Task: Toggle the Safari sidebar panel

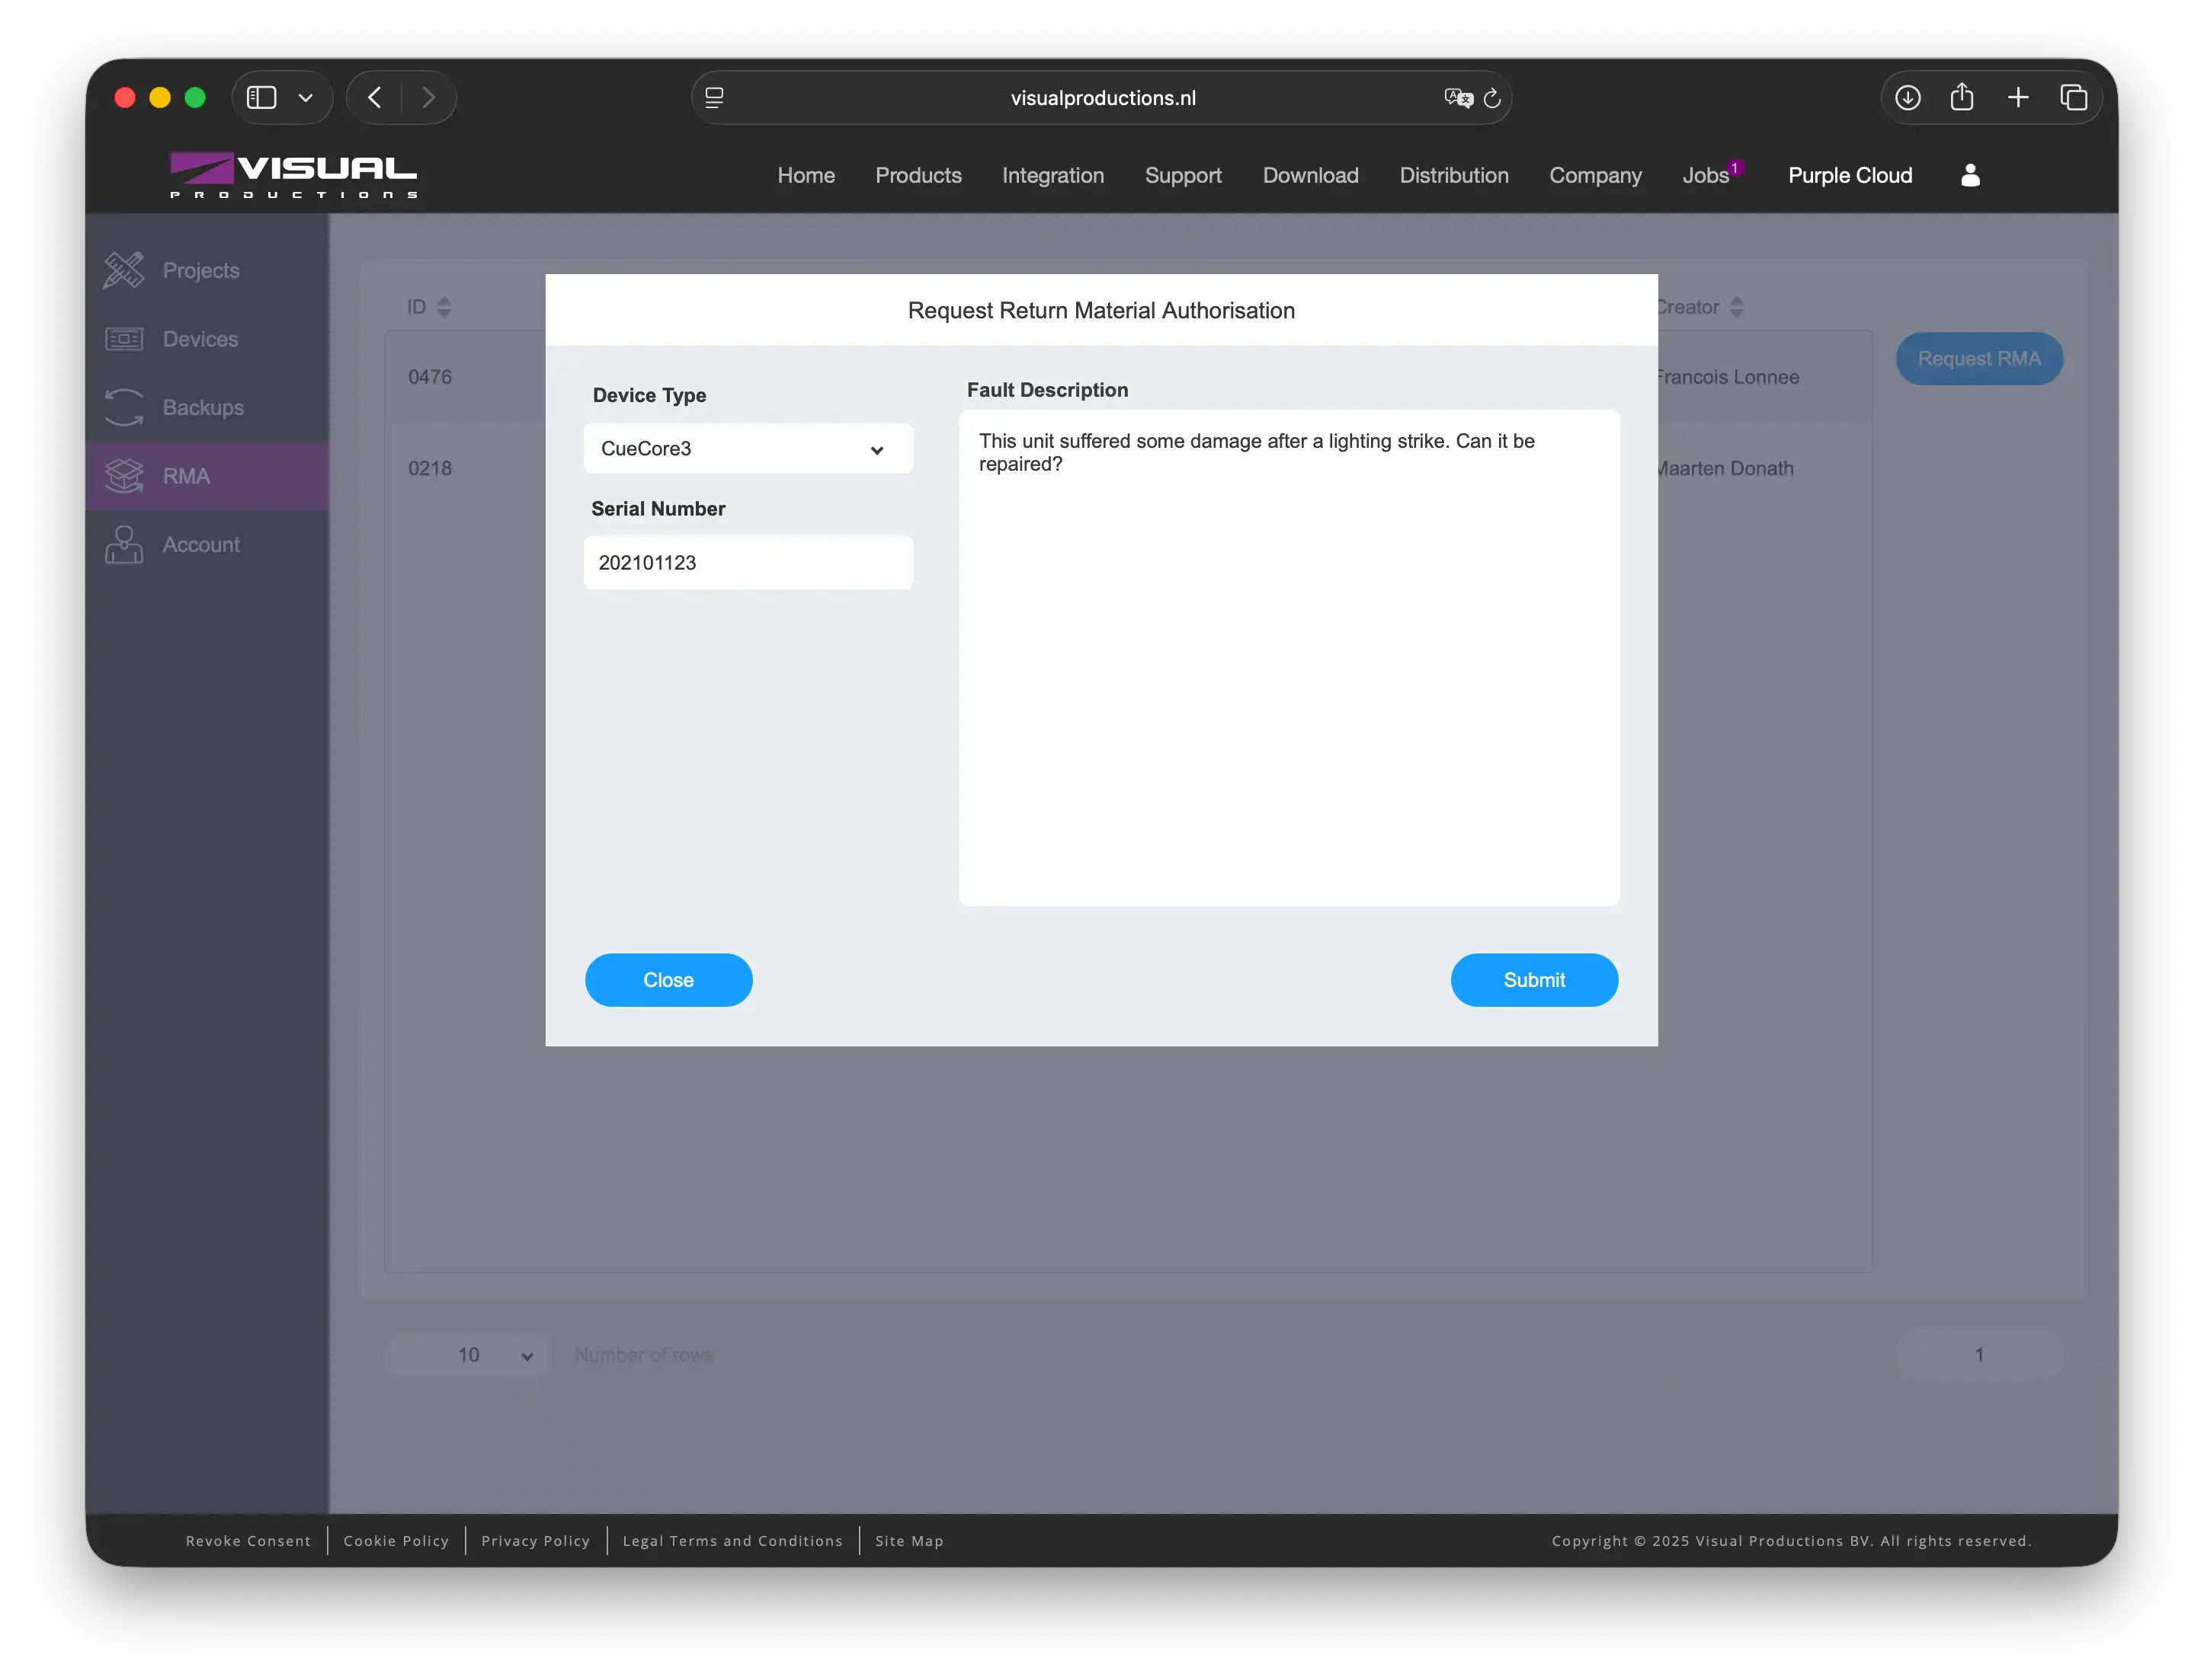Action: pyautogui.click(x=262, y=98)
